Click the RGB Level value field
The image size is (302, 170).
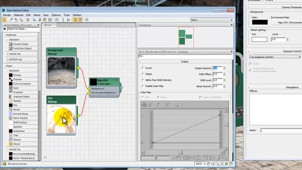click(x=218, y=80)
